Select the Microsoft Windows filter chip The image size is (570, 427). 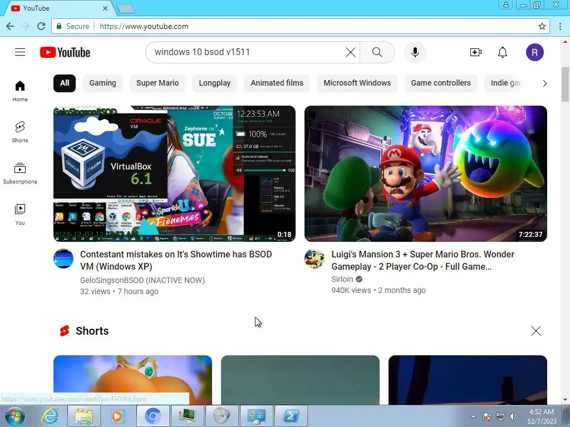357,83
